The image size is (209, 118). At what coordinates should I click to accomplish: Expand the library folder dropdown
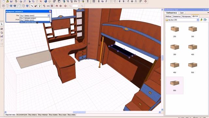click(198, 20)
